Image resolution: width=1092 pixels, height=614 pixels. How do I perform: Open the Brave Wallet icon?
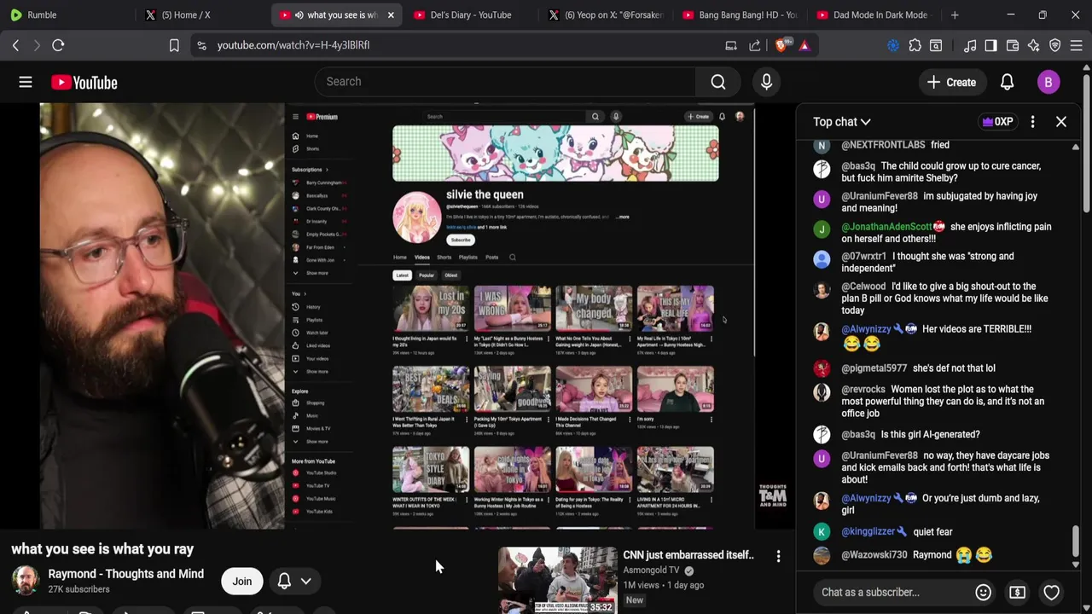point(1013,45)
